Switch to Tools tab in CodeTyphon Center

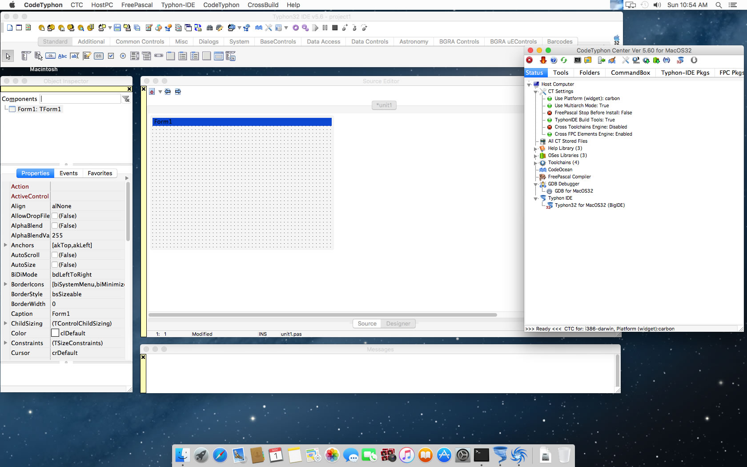click(561, 72)
